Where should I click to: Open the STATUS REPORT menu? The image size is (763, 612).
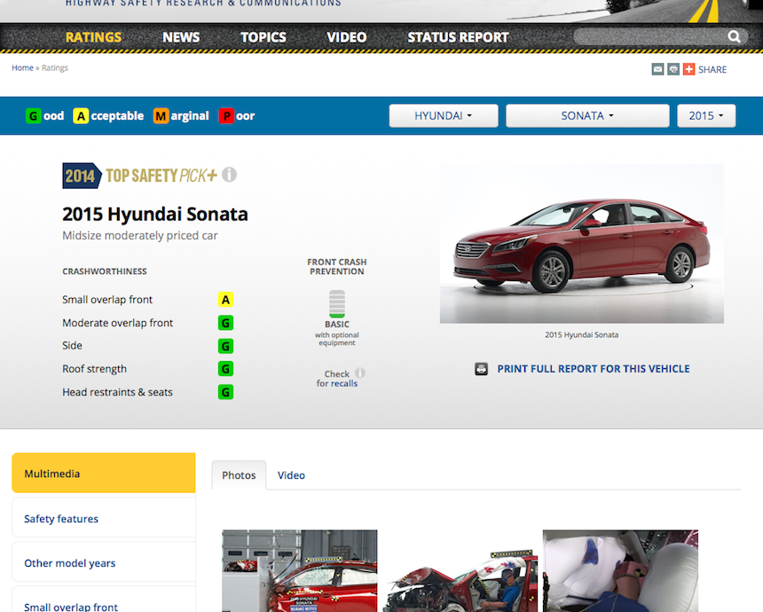tap(458, 37)
